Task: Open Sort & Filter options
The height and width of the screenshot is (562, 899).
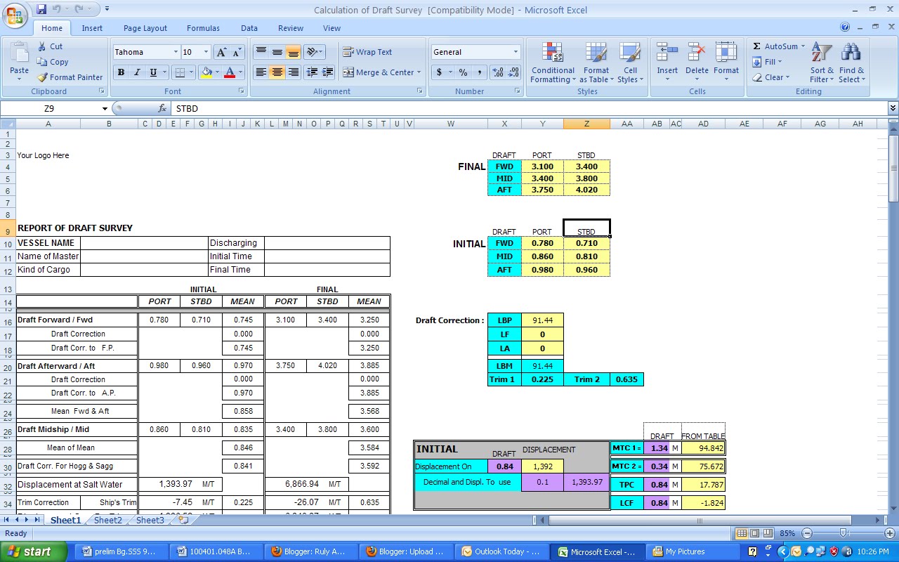Action: pyautogui.click(x=820, y=63)
